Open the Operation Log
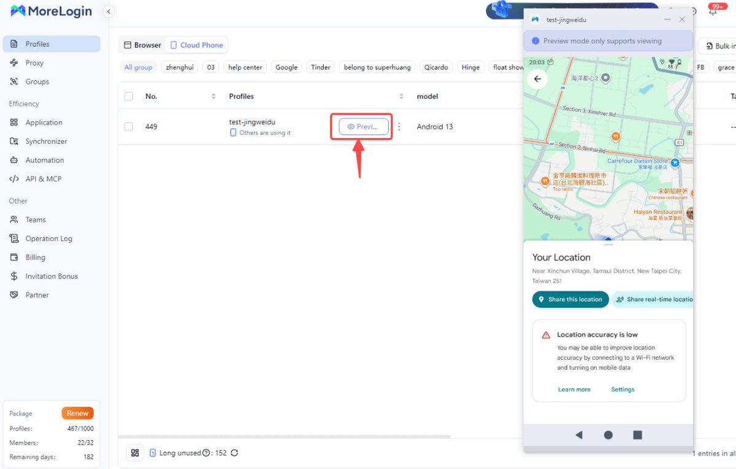The image size is (736, 469). point(52,238)
